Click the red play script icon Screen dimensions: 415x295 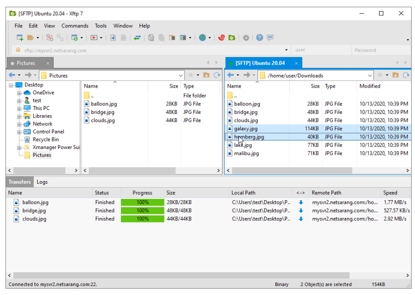(x=93, y=38)
